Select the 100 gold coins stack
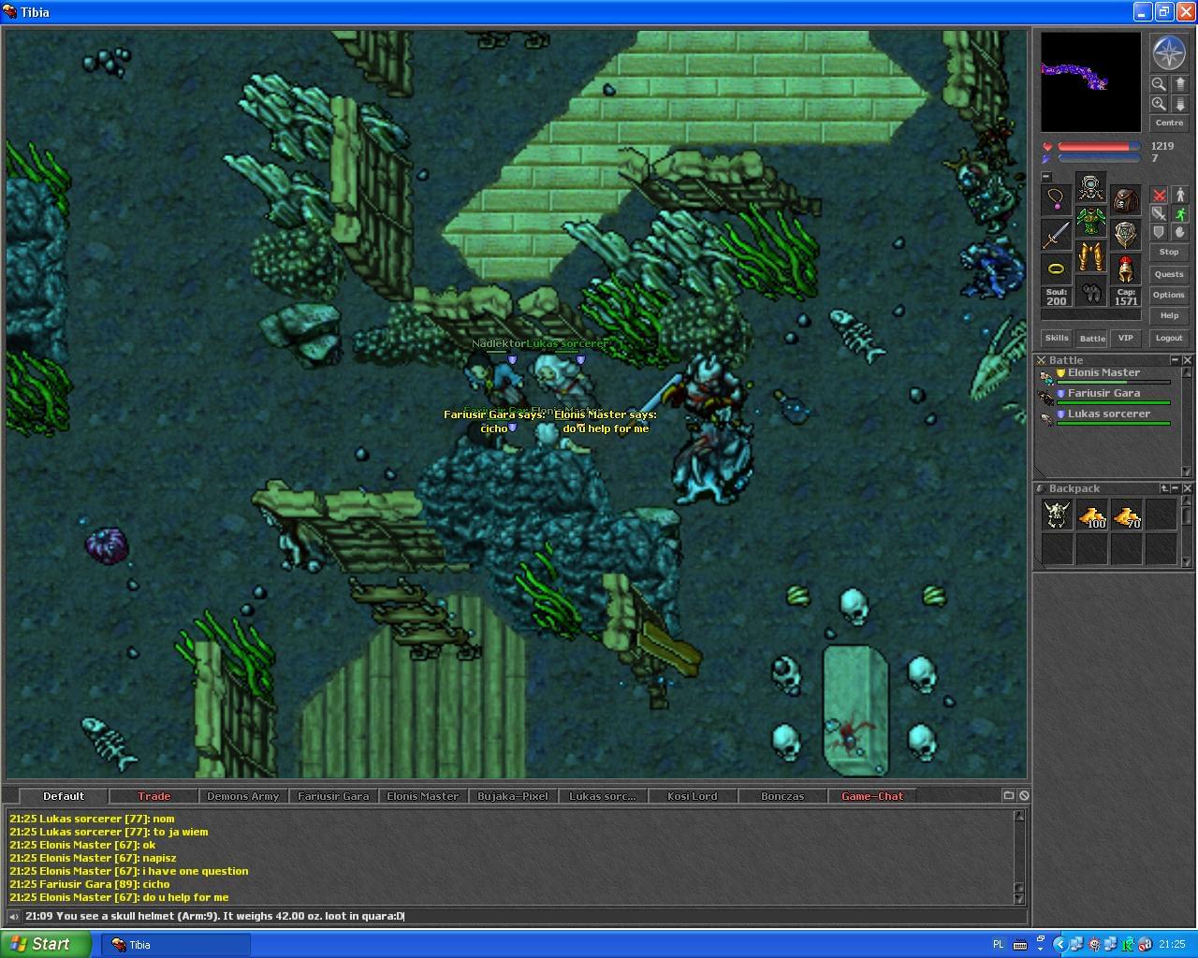The height and width of the screenshot is (958, 1198). pos(1091,515)
